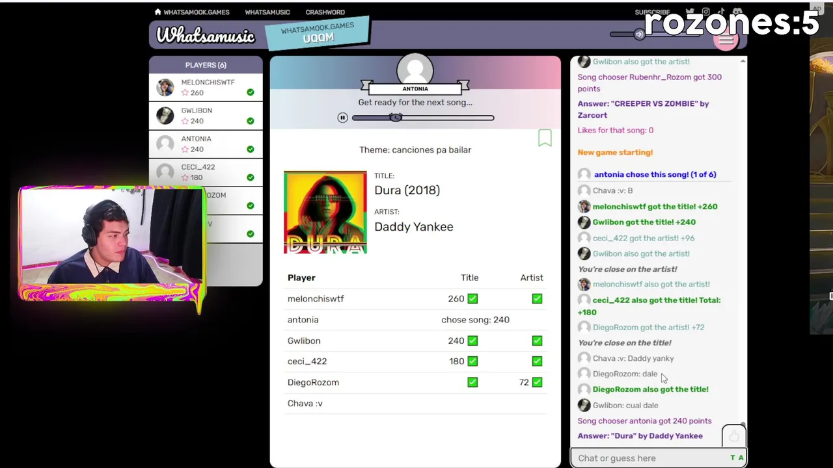Open the pink hamburger menu
Viewport: 833px width, 468px height.
pyautogui.click(x=726, y=40)
